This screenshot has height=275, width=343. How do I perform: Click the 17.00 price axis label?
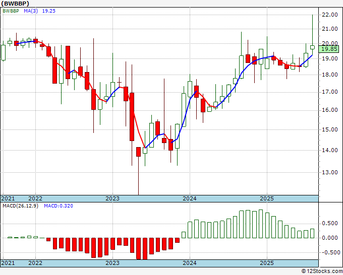pos(330,92)
